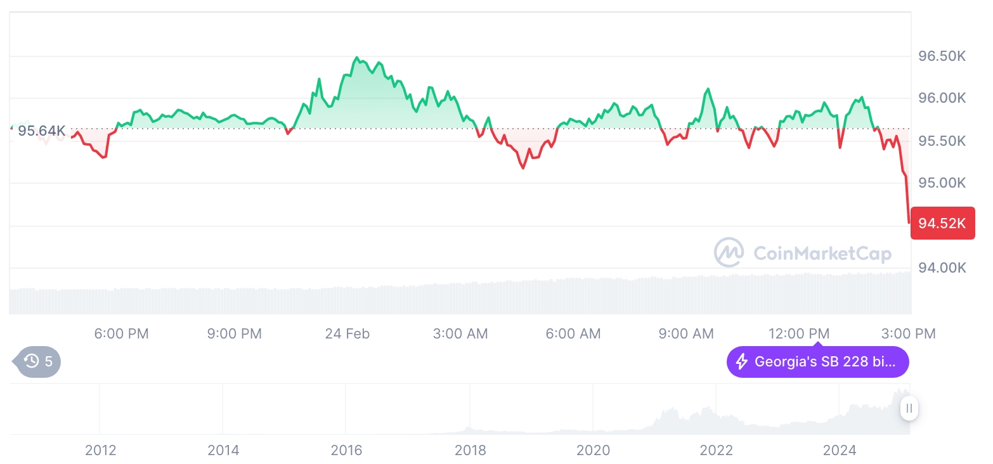Click the 9:00 PM time label
Image resolution: width=993 pixels, height=464 pixels.
tap(234, 333)
